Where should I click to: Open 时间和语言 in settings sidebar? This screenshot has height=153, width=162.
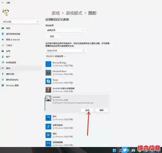tap(11, 62)
